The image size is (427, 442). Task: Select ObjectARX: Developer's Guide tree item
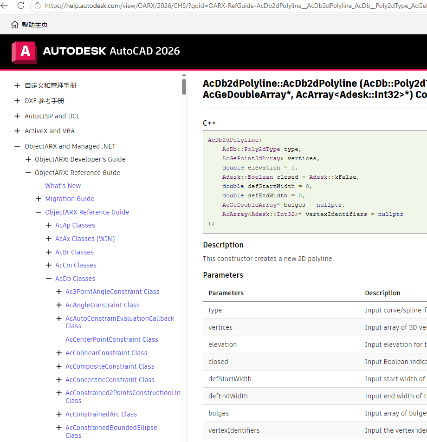pyautogui.click(x=80, y=159)
